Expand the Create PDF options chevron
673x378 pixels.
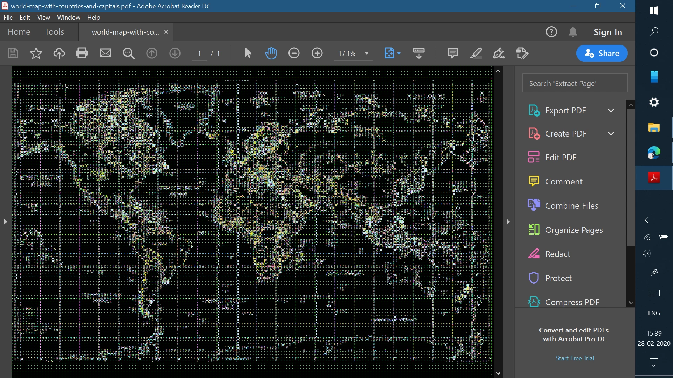pos(611,134)
